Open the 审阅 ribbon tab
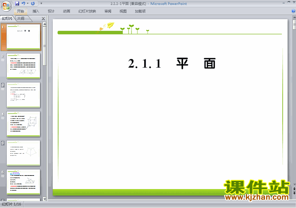This screenshot has height=208, width=296. click(108, 11)
